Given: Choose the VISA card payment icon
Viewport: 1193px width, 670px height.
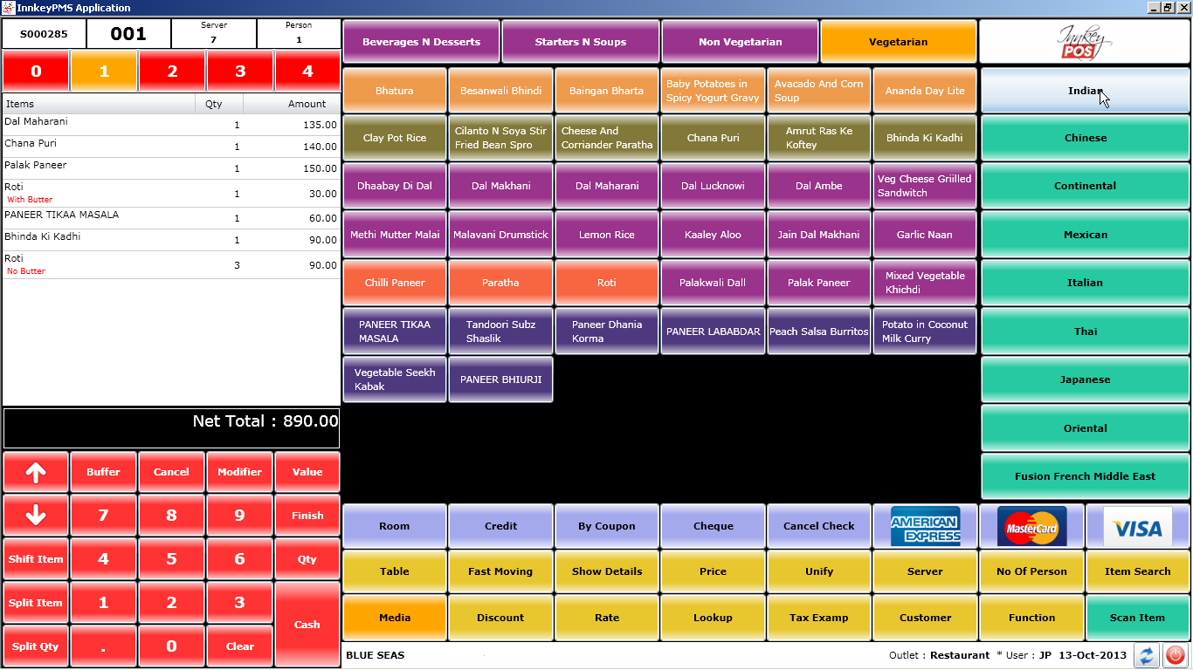Looking at the screenshot, I should point(1137,526).
